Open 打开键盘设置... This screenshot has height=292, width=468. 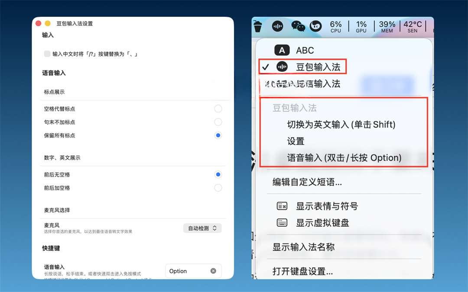[x=302, y=271]
